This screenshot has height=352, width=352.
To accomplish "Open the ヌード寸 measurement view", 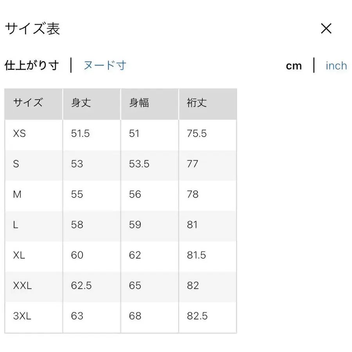I will [104, 65].
